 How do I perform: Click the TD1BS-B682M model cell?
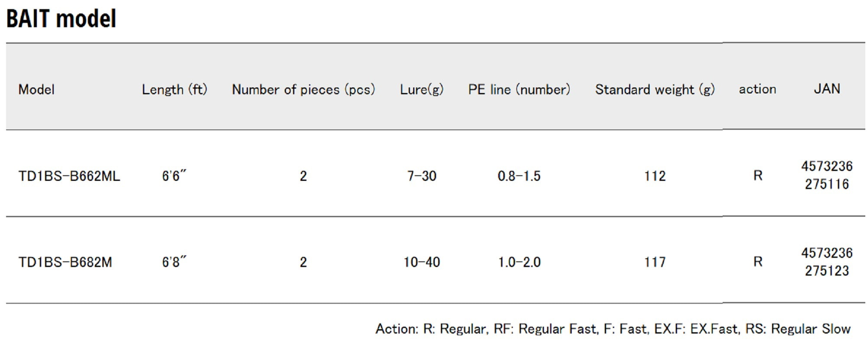click(65, 262)
